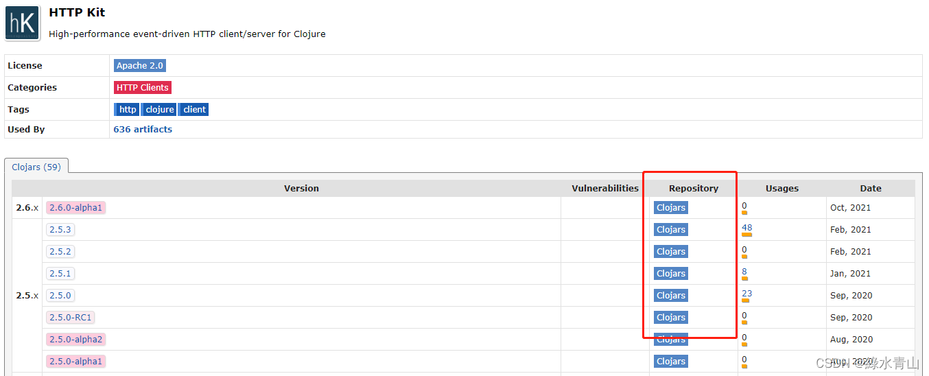Open version 2.5.0-alpha2
This screenshot has height=376, width=929.
[76, 340]
